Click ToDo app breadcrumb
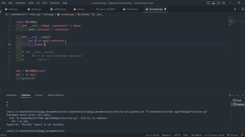 tap(35, 14)
